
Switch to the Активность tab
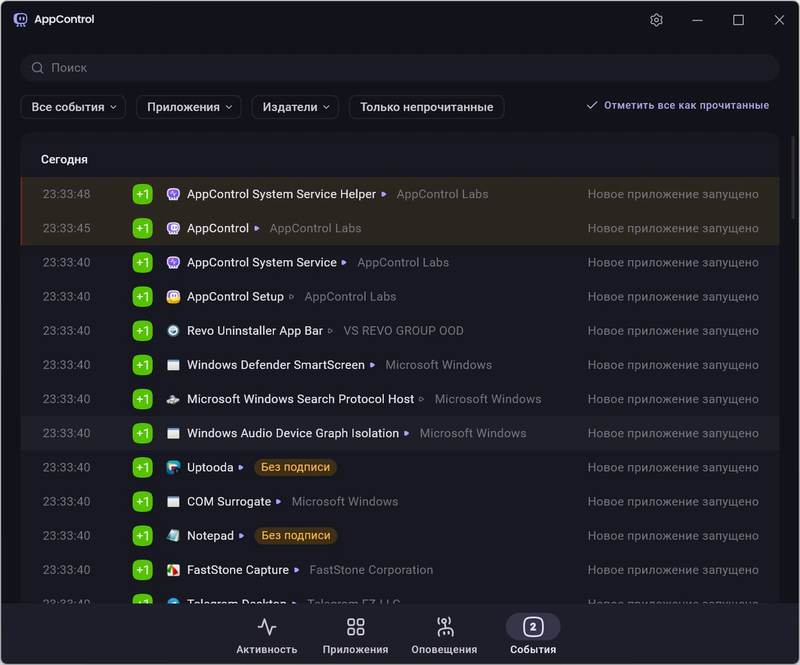(267, 634)
